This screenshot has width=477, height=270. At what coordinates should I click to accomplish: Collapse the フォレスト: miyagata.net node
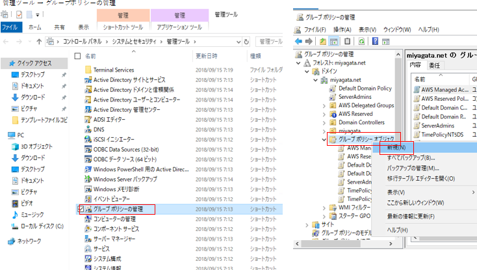click(x=298, y=63)
